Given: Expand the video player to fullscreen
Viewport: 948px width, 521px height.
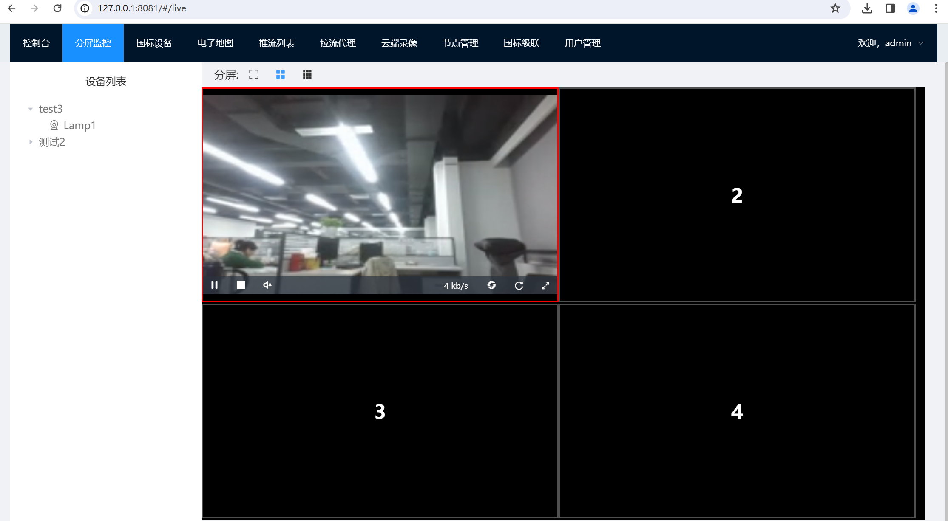Looking at the screenshot, I should [545, 285].
